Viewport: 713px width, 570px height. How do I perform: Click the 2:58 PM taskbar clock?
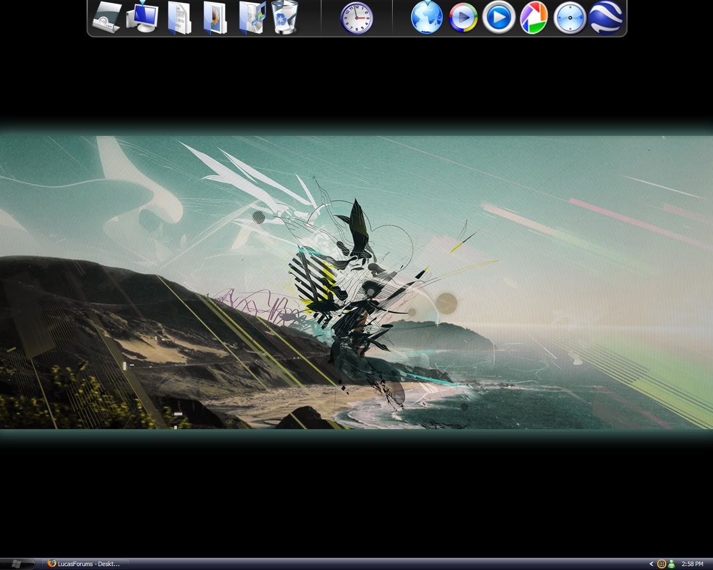[692, 564]
